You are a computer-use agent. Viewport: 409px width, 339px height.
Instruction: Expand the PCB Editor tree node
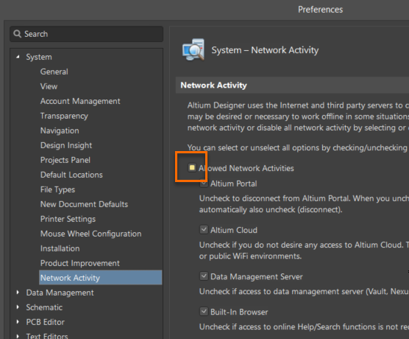tap(18, 322)
